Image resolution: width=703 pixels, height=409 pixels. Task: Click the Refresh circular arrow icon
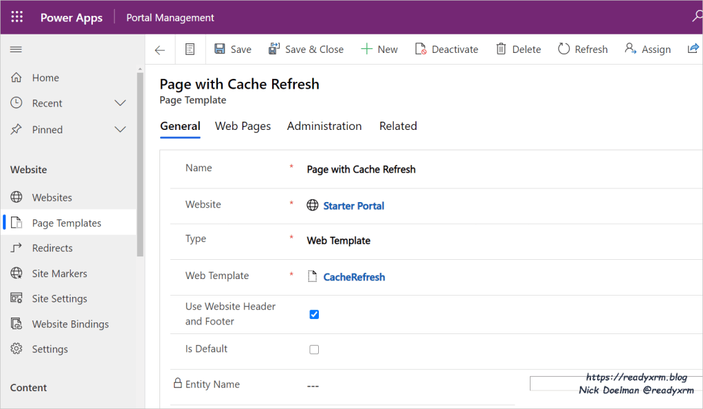point(563,49)
